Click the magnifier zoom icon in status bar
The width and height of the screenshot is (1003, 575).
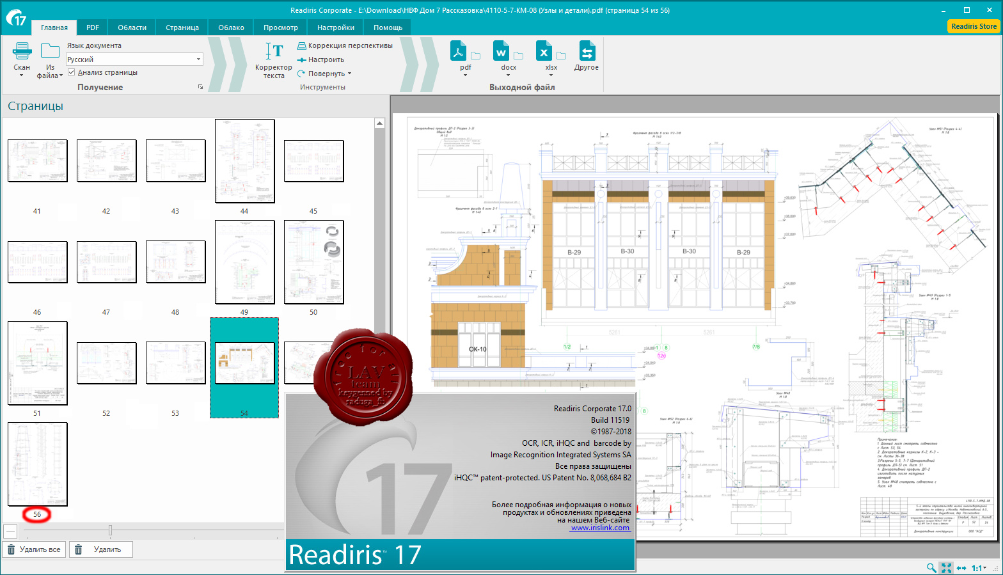point(931,568)
